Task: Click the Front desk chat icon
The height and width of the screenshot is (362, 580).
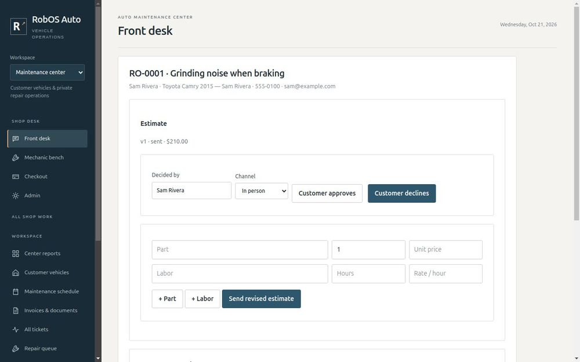Action: (16, 138)
